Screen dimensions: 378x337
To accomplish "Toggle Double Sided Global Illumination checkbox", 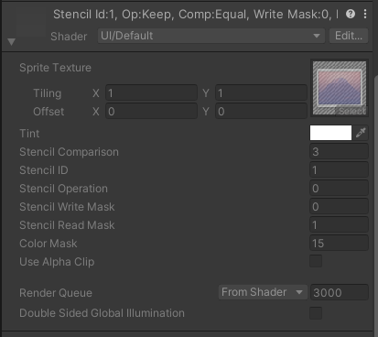I will tap(316, 313).
